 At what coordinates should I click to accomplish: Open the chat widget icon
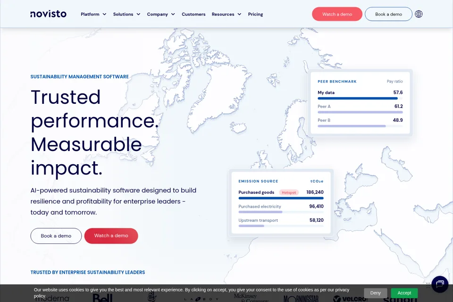coord(440,284)
